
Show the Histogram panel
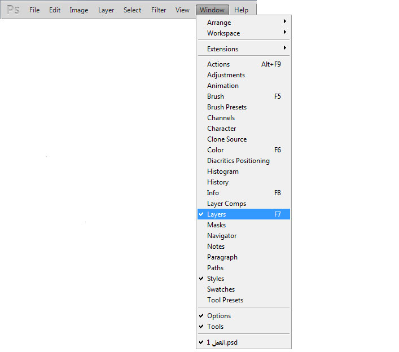pos(244,171)
